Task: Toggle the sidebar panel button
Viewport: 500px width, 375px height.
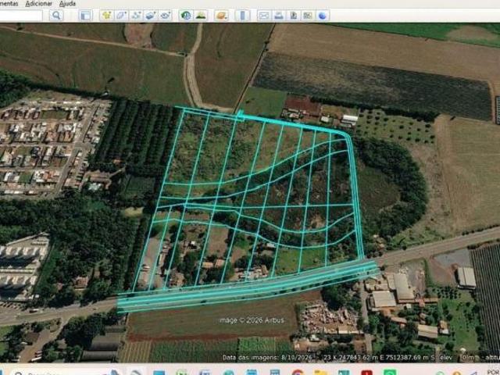Action: click(x=85, y=15)
